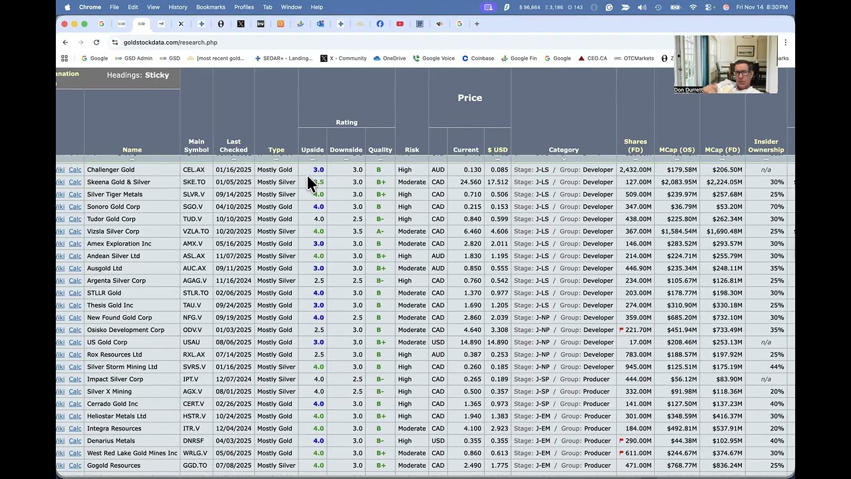Switch to the first Google tab
851x479 pixels.
click(x=102, y=24)
